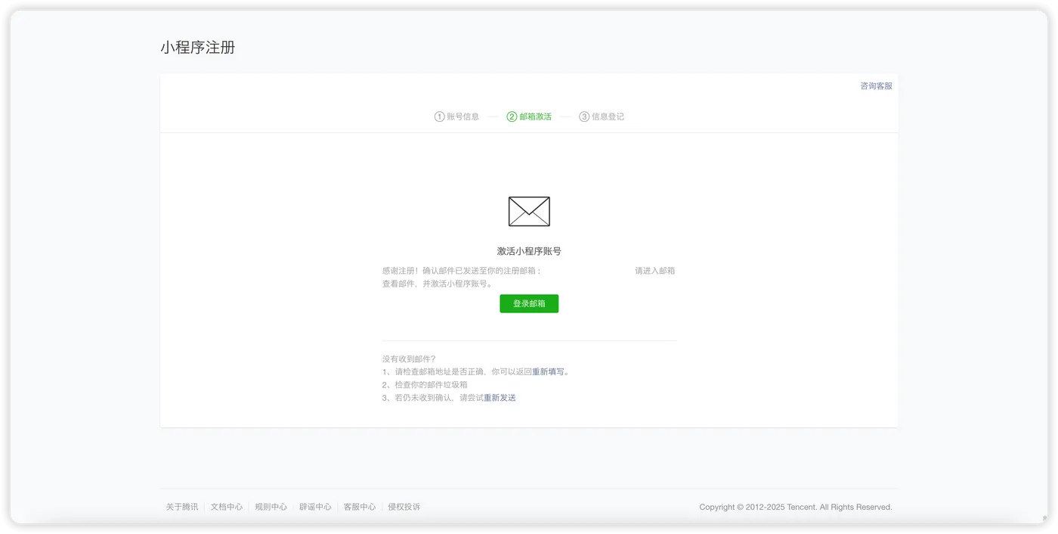The width and height of the screenshot is (1058, 534).
Task: Click 重新发送 to resend confirmation email
Action: click(500, 397)
